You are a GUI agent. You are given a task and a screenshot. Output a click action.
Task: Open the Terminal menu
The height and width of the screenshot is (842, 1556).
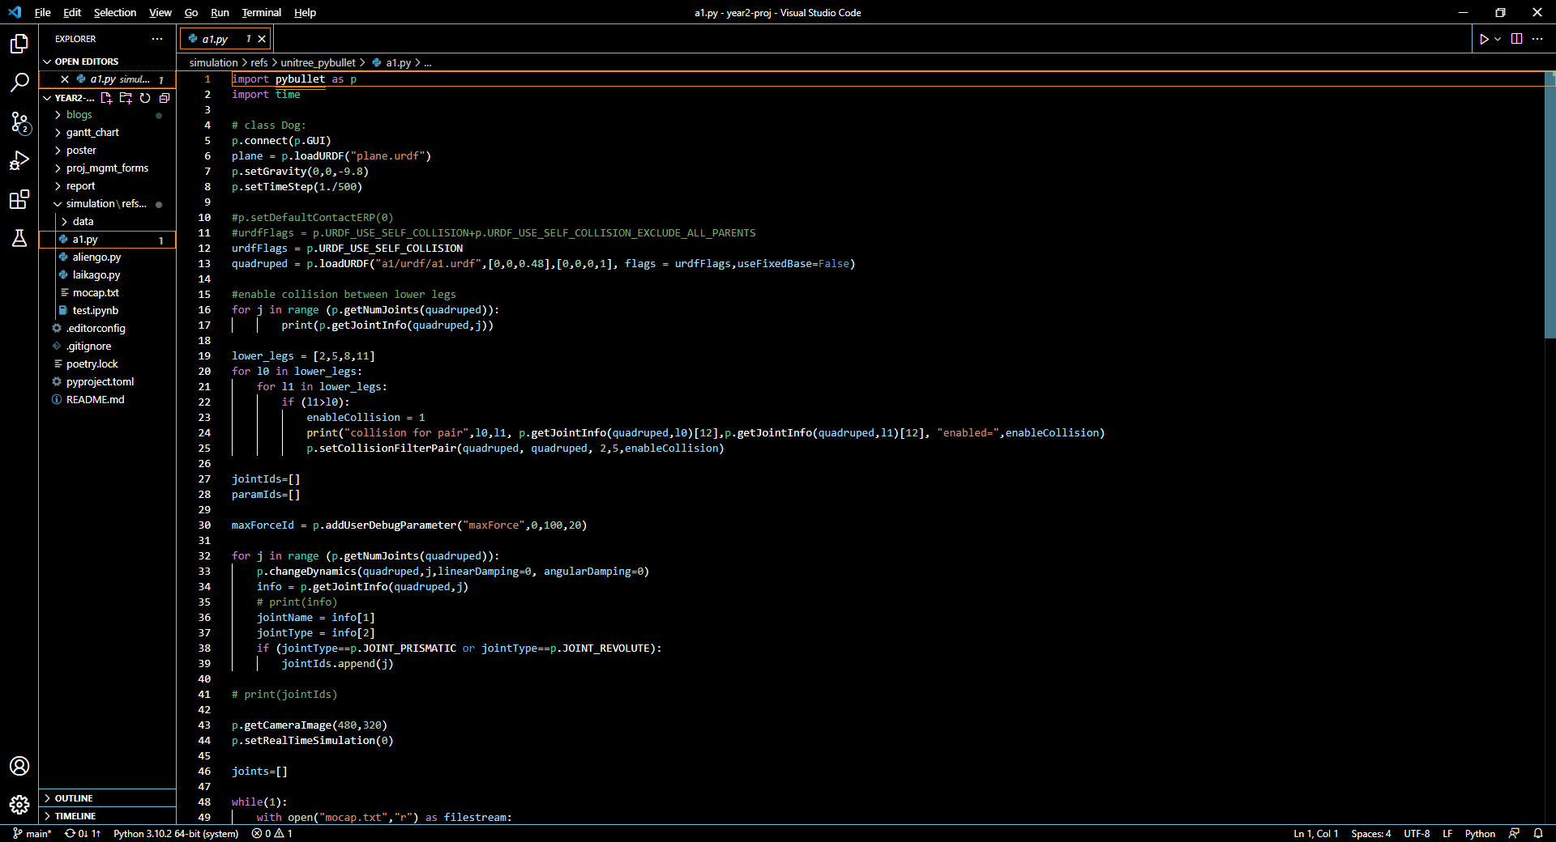pos(262,12)
